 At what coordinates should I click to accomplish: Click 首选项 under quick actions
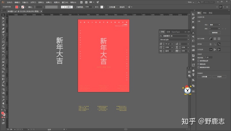(219, 77)
